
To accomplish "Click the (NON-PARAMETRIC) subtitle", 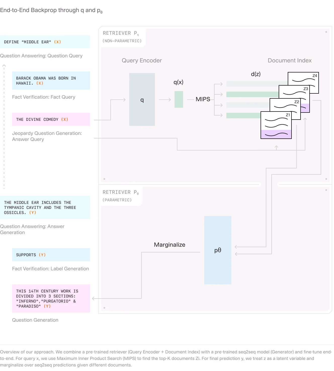I will coord(122,41).
